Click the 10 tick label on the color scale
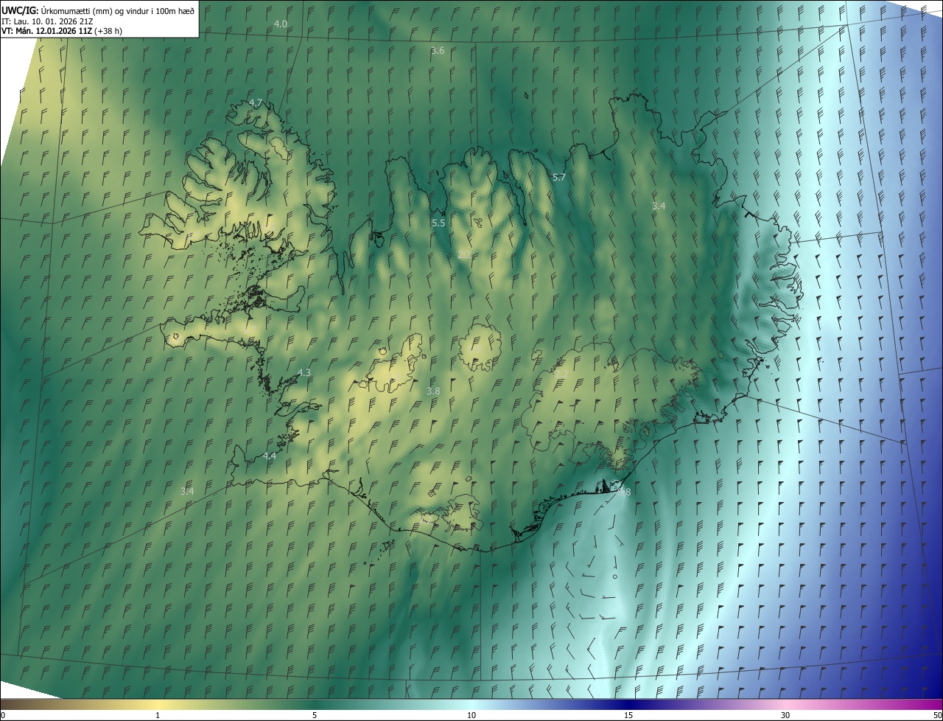 [x=471, y=715]
